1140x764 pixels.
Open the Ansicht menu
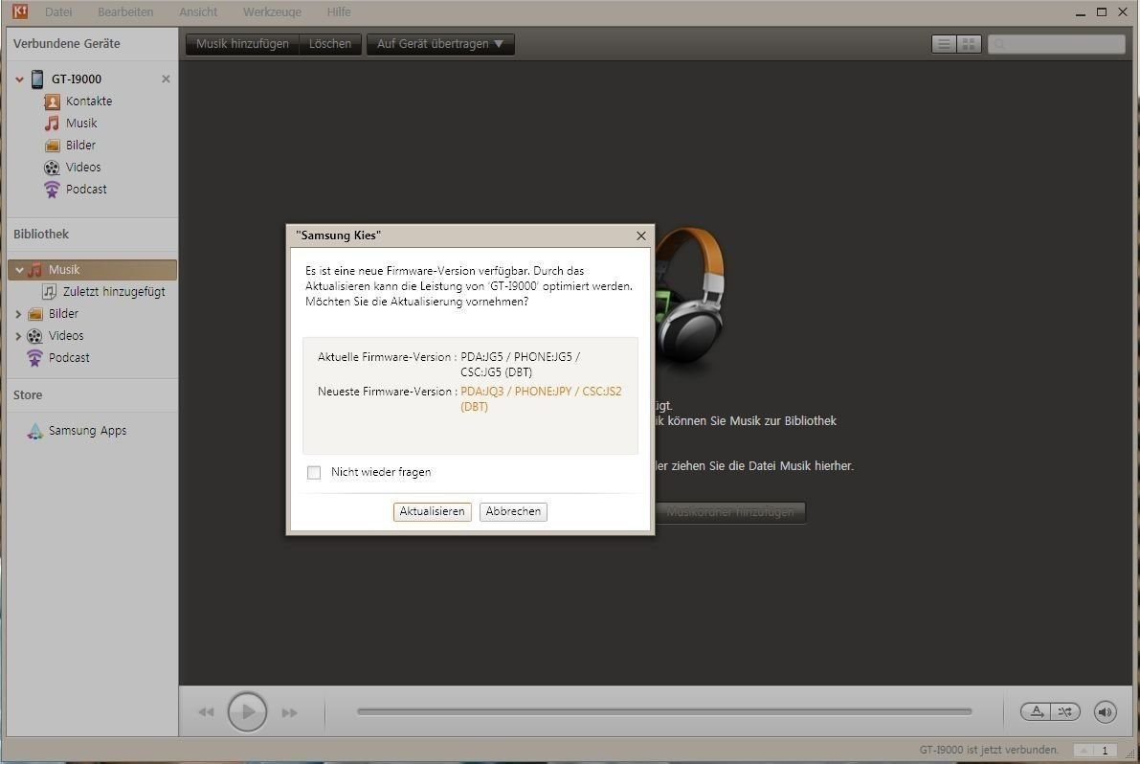pos(198,11)
